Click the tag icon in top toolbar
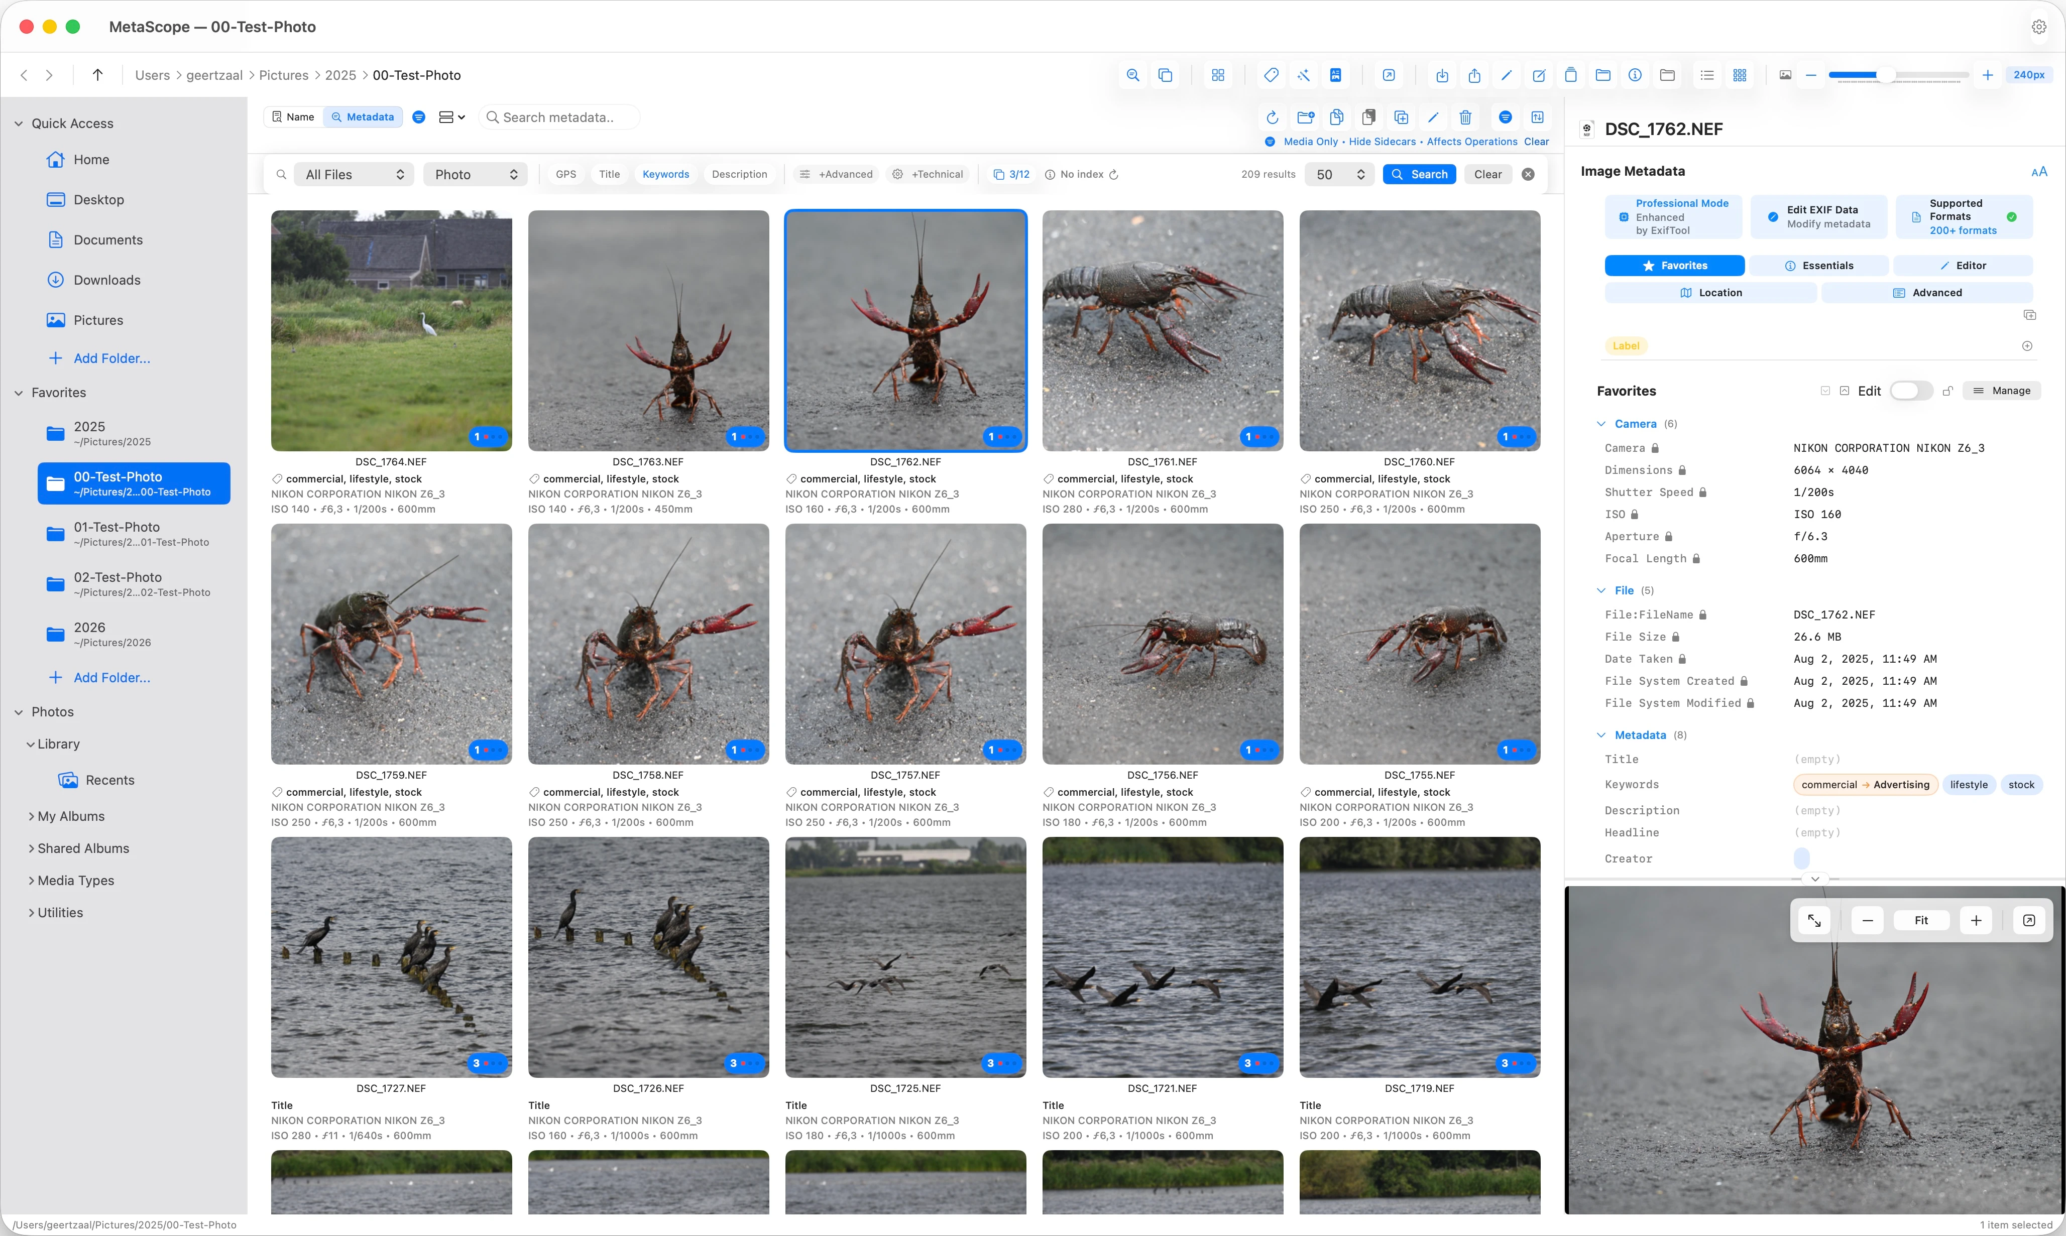 tap(1271, 75)
